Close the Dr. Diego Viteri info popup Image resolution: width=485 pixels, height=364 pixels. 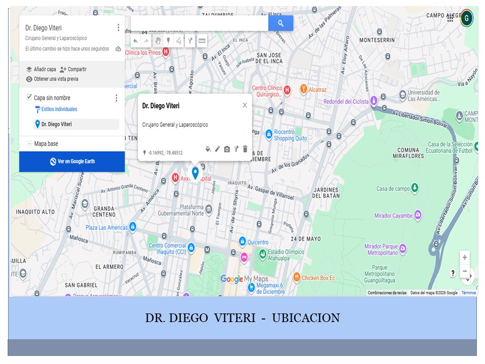point(245,105)
